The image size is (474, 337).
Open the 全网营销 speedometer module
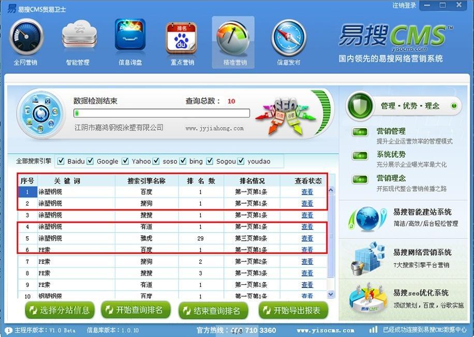point(26,36)
